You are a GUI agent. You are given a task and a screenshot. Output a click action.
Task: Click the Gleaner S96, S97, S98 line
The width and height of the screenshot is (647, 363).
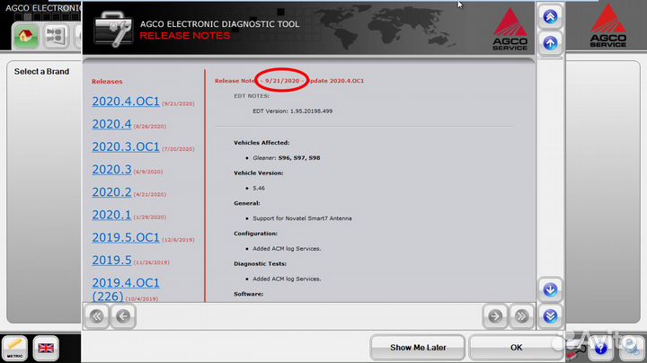[287, 158]
